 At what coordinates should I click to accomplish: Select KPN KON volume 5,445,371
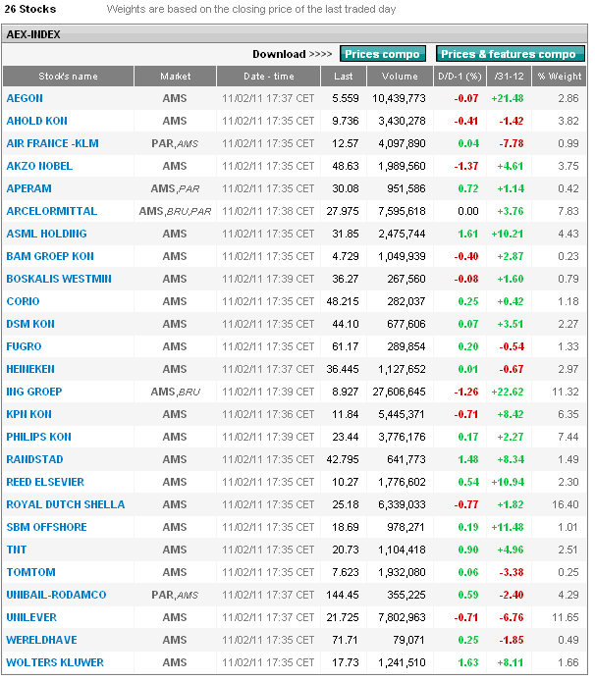402,415
